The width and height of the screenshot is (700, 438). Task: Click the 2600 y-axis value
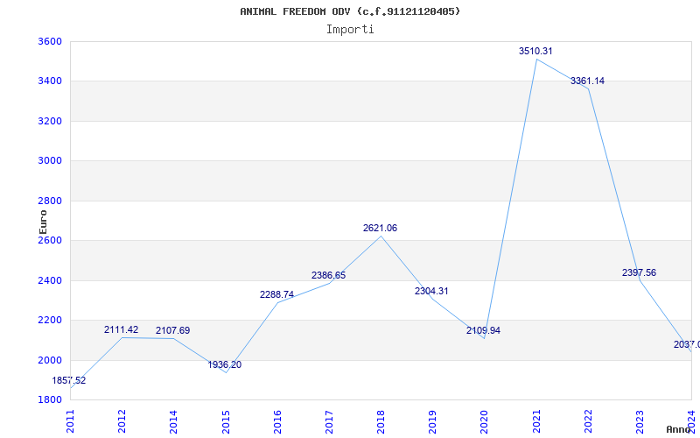point(50,240)
